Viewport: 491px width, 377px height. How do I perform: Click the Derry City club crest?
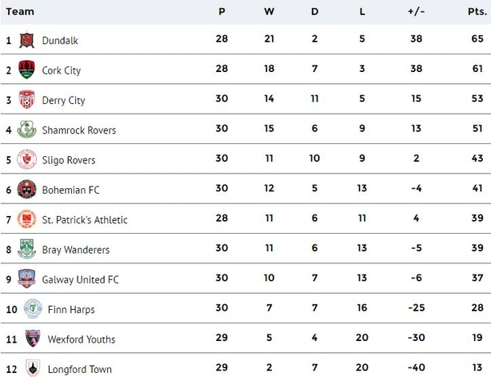pyautogui.click(x=26, y=99)
